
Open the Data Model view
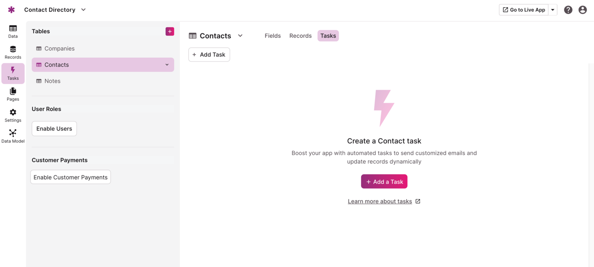click(13, 136)
